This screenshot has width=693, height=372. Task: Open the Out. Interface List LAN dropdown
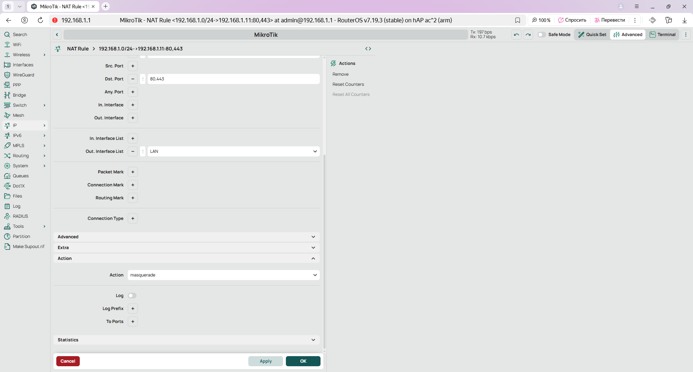234,151
